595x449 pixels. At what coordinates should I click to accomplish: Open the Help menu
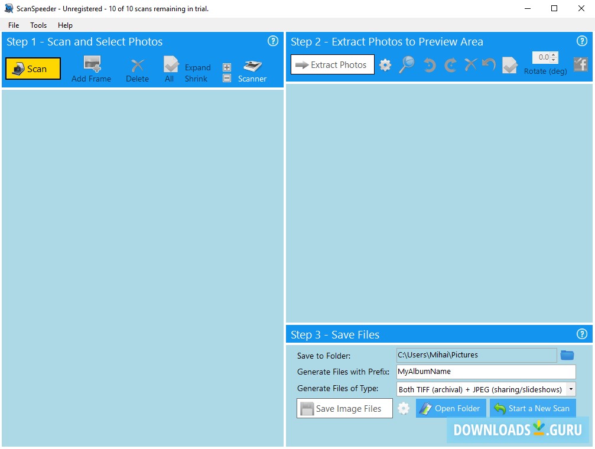coord(65,25)
